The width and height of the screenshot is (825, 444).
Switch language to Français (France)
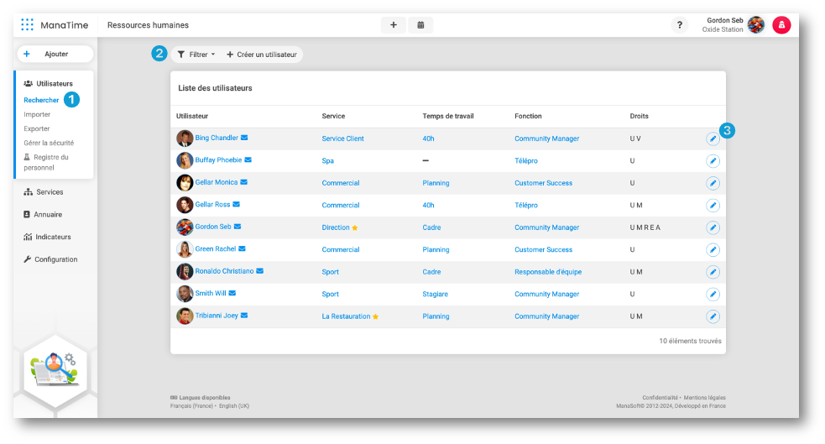pyautogui.click(x=191, y=405)
